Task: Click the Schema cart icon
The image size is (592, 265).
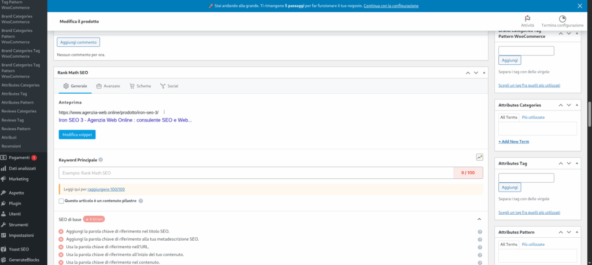Action: click(x=132, y=86)
